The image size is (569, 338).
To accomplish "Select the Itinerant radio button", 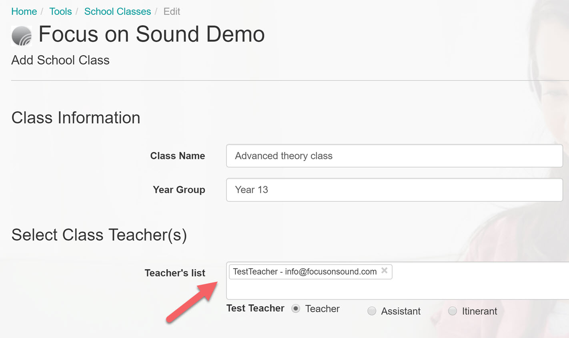I will [453, 311].
